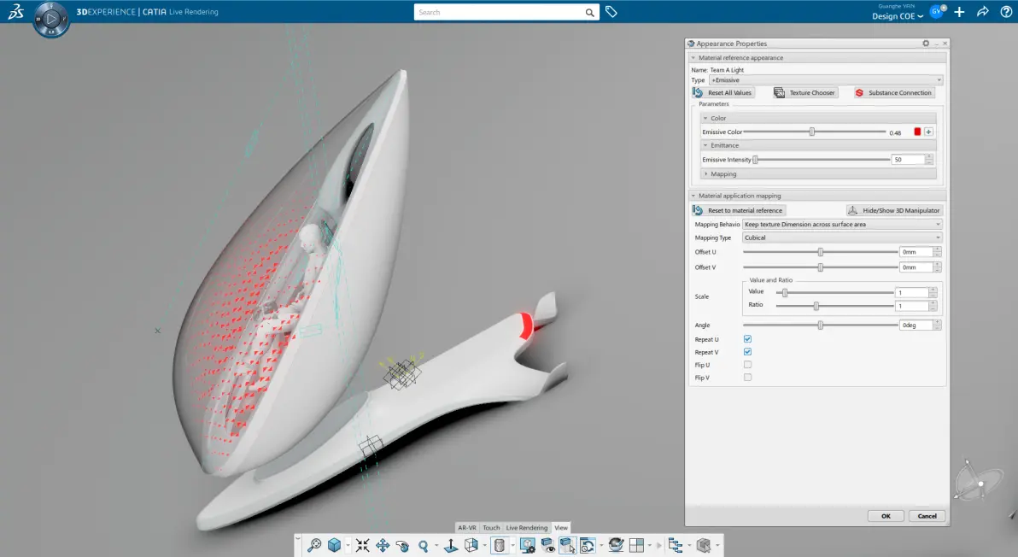Image resolution: width=1018 pixels, height=557 pixels.
Task: Switch to the Live Rendering tab
Action: pos(527,528)
